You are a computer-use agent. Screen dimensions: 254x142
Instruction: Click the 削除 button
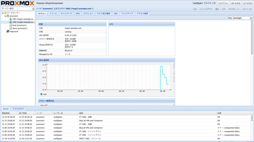pos(224,9)
